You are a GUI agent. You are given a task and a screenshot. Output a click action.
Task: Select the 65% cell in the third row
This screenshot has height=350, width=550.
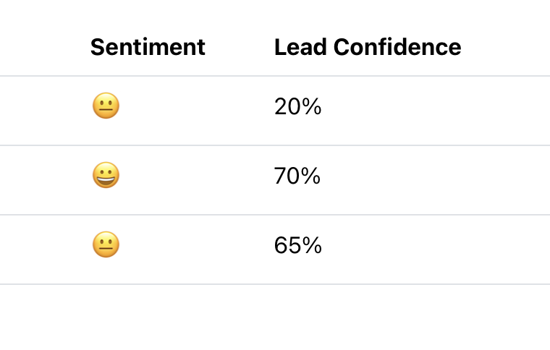click(297, 246)
